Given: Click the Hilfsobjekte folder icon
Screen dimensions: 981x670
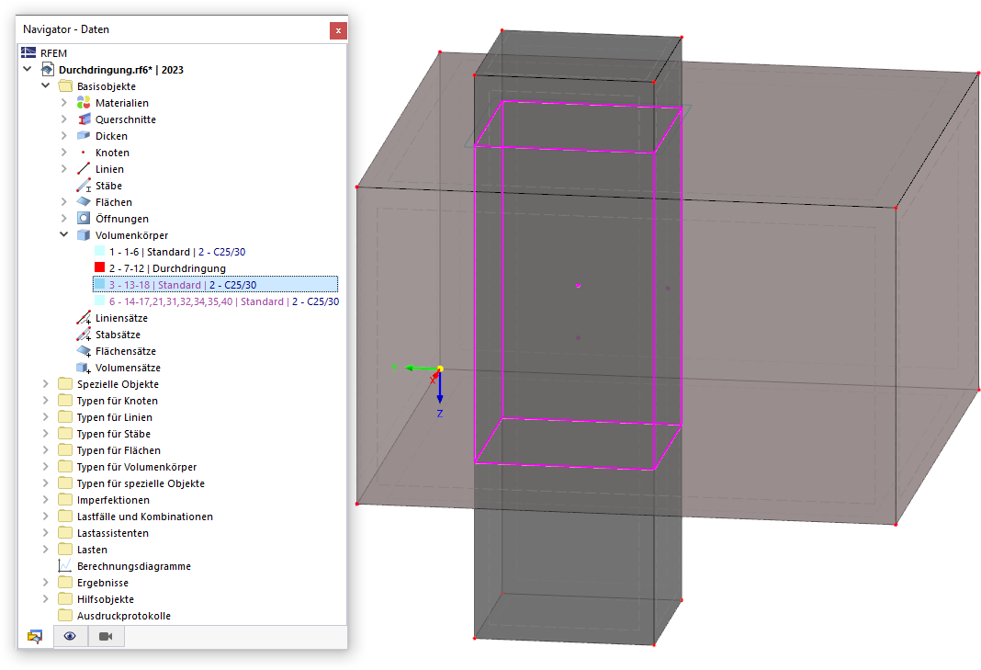Looking at the screenshot, I should pos(65,598).
